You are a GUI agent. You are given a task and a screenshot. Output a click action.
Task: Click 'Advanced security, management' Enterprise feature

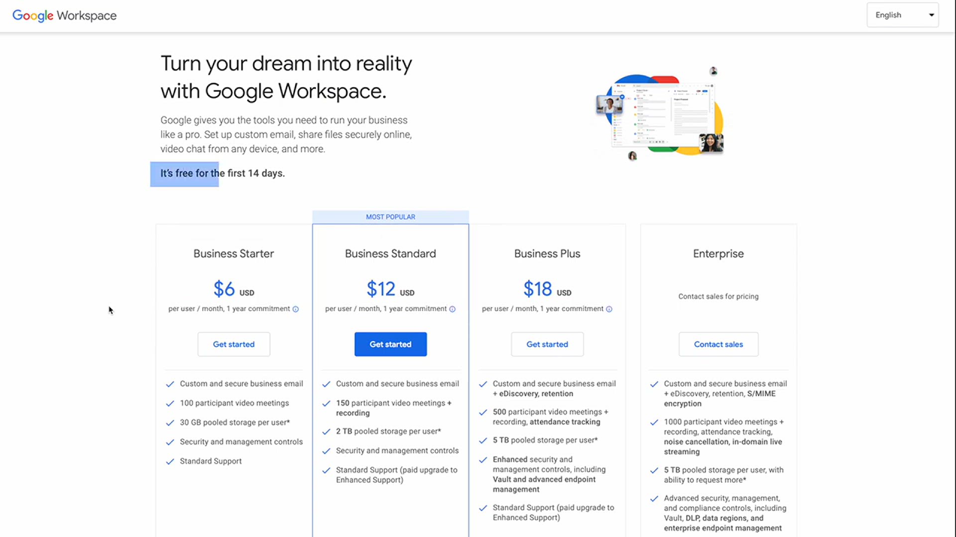click(x=725, y=513)
